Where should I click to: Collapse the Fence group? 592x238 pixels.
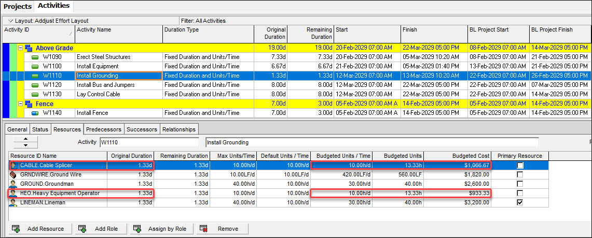pyautogui.click(x=21, y=104)
